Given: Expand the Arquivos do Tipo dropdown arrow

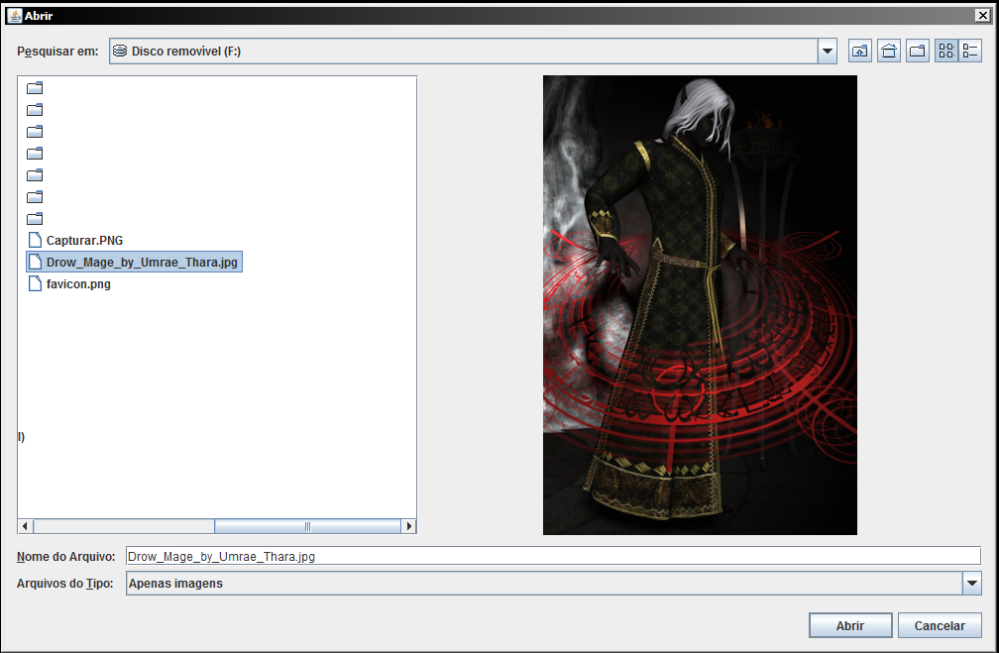Looking at the screenshot, I should [971, 583].
